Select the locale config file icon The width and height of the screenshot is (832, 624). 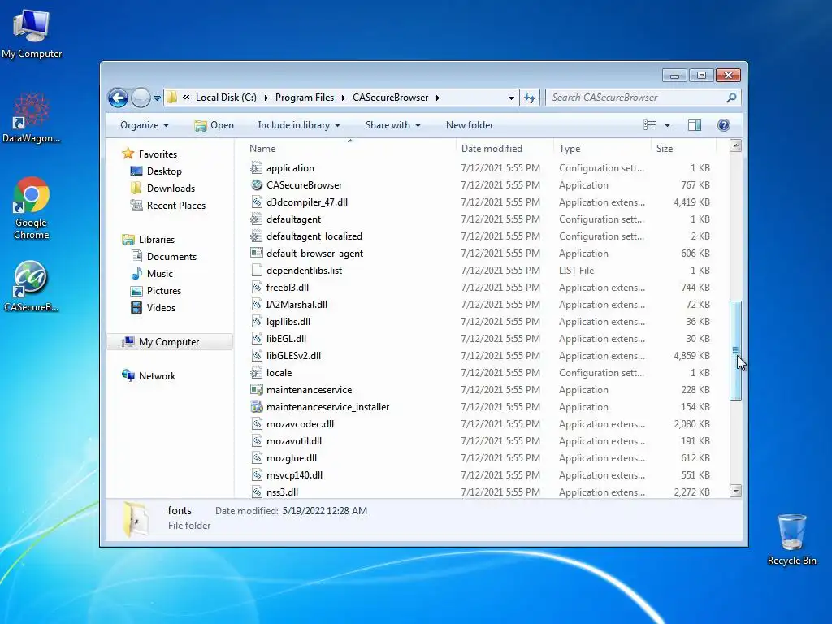click(257, 373)
